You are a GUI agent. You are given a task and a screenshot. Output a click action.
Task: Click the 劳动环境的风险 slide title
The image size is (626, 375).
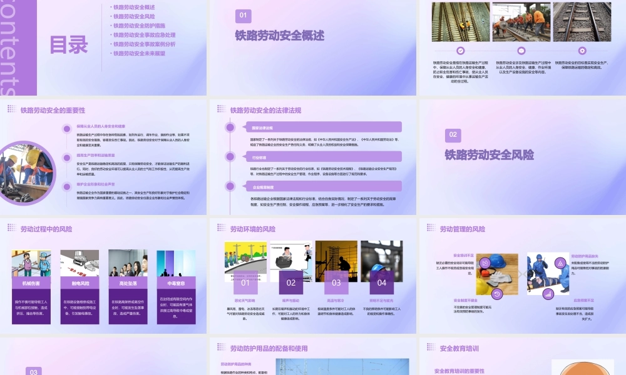point(253,229)
